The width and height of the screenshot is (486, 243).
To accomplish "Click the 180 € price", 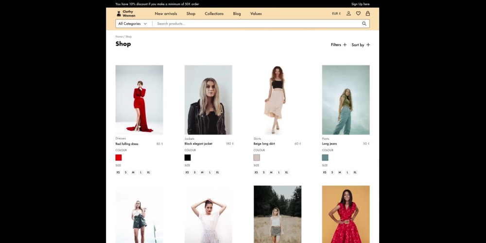I will click(229, 144).
